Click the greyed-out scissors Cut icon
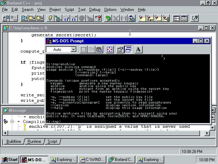This screenshot has width=218, height=164. click(x=116, y=18)
